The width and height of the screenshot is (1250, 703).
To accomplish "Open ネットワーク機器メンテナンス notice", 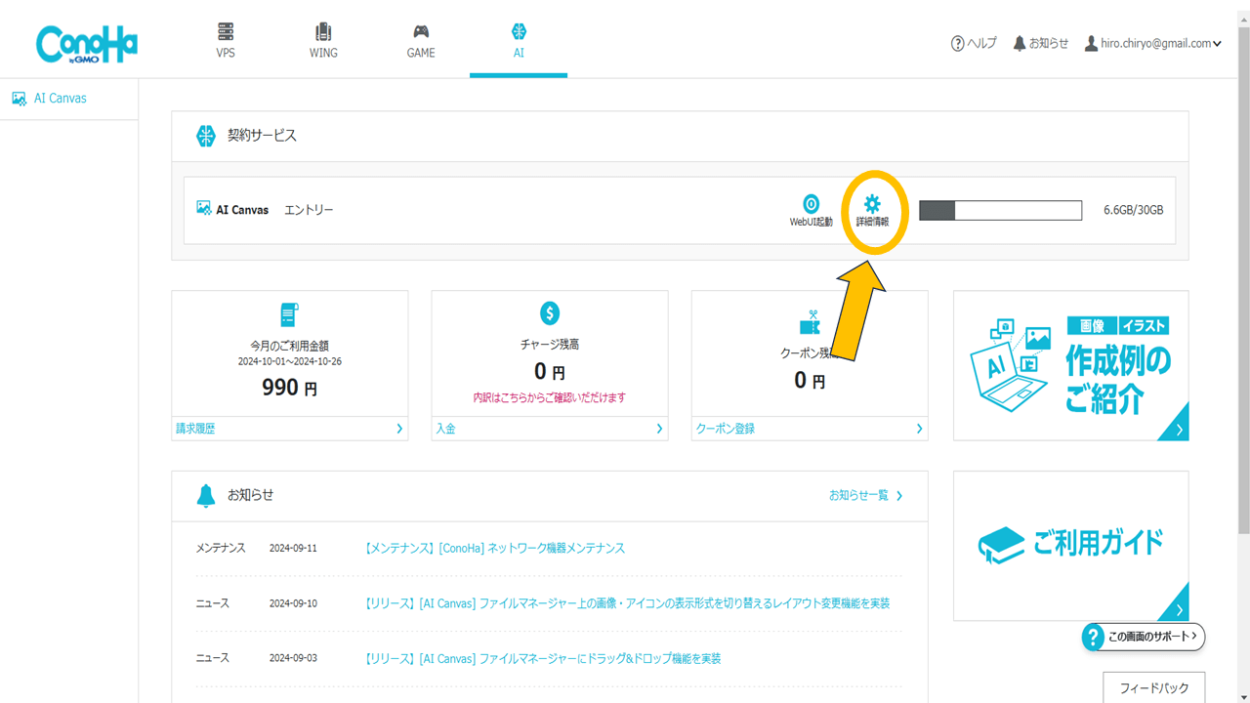I will click(x=494, y=548).
